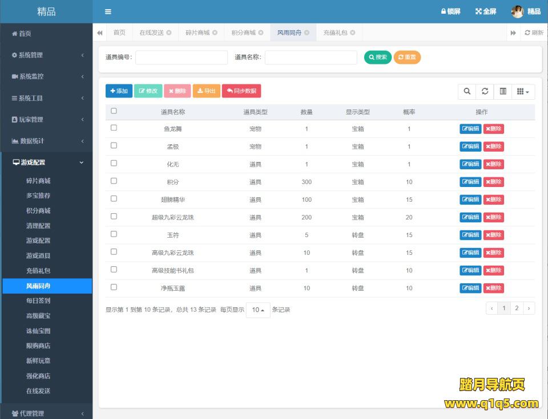
Task: Click the user avatar picture
Action: 518,11
